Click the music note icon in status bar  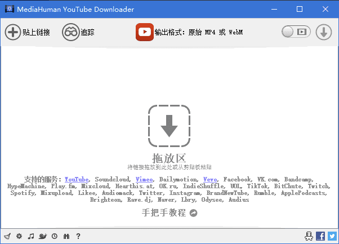(x=31, y=236)
